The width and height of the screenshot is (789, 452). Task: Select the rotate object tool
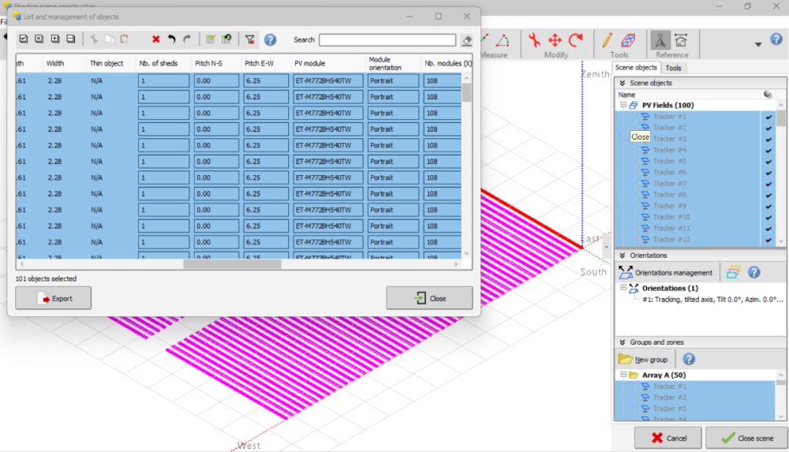(x=575, y=39)
